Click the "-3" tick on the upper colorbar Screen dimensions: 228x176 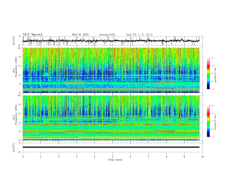point(212,58)
